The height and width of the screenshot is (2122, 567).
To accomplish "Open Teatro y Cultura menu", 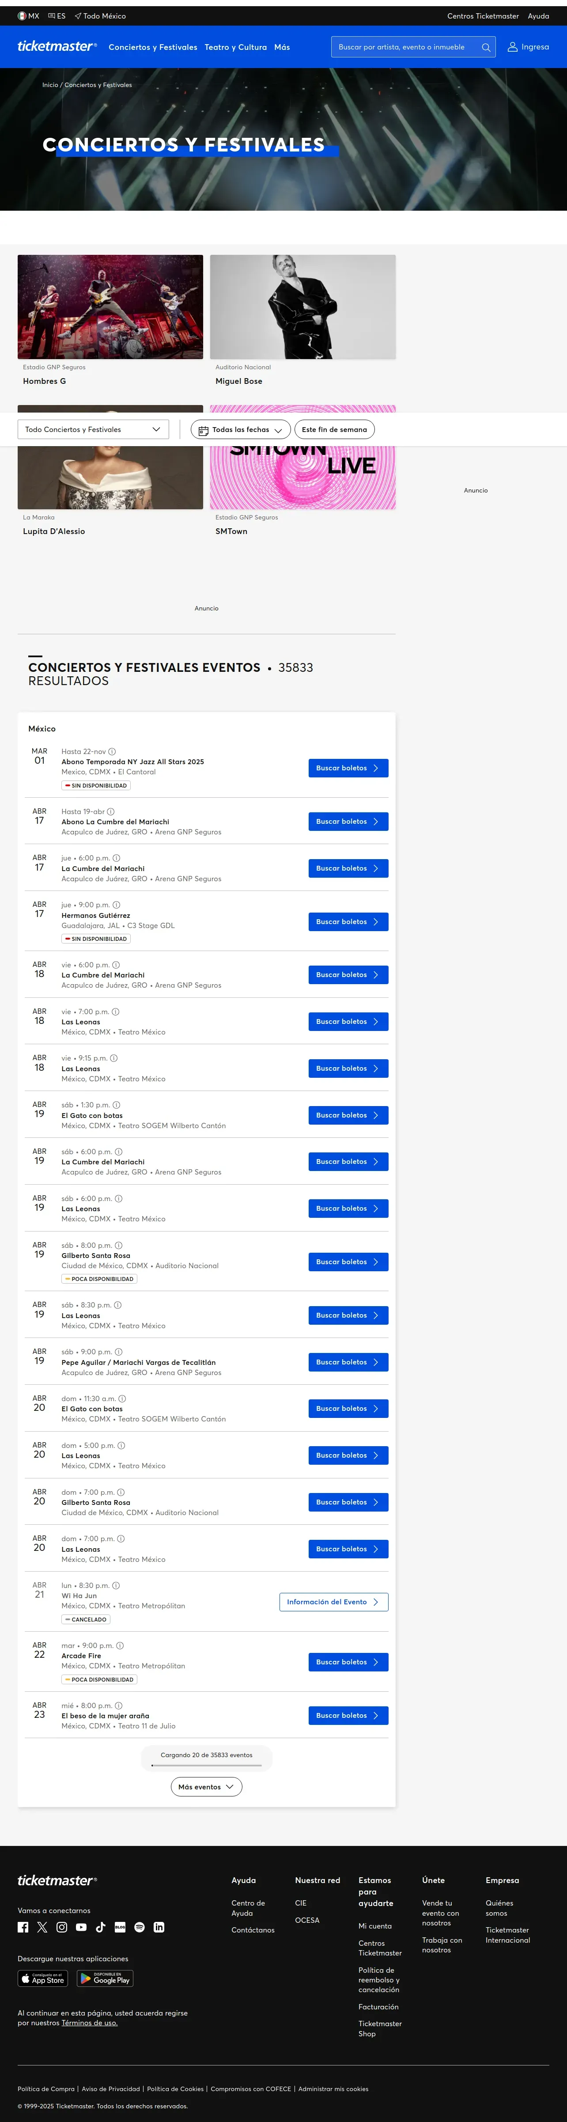I will click(235, 47).
